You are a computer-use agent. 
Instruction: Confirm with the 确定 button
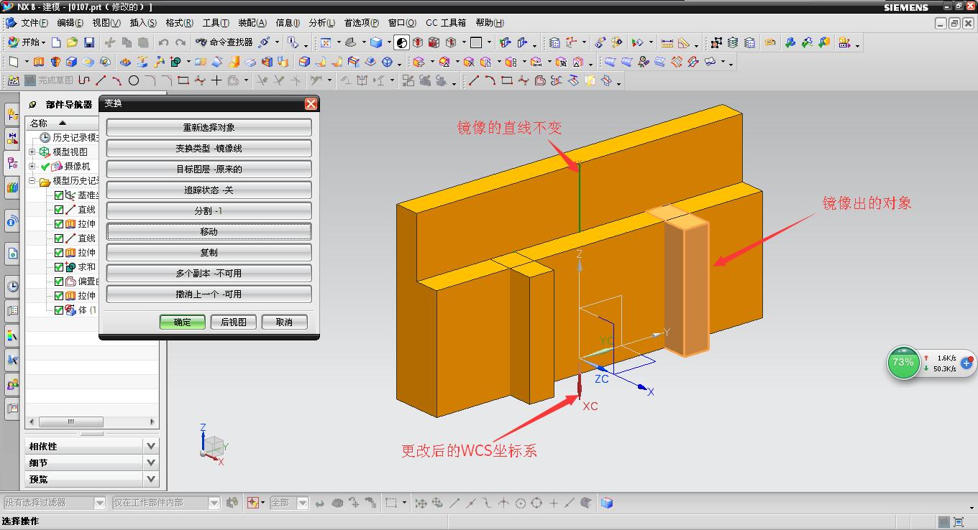(x=183, y=322)
